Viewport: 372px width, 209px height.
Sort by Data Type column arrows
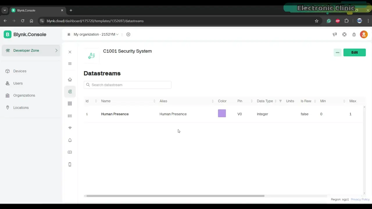pos(276,101)
